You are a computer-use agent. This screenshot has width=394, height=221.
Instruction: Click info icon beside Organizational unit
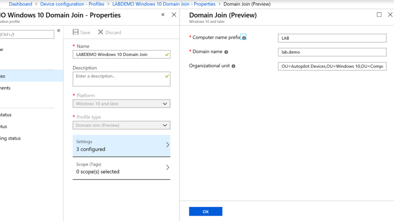tap(233, 66)
